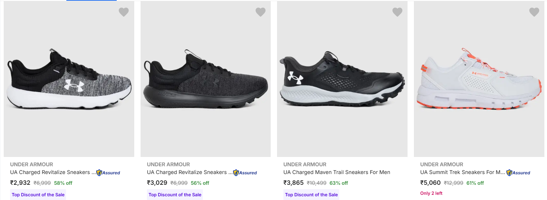The image size is (547, 200).
Task: Wishlist the grey-black Charged Revitalize sneaker
Action: (124, 12)
